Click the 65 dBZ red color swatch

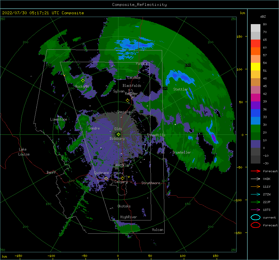tap(255, 44)
